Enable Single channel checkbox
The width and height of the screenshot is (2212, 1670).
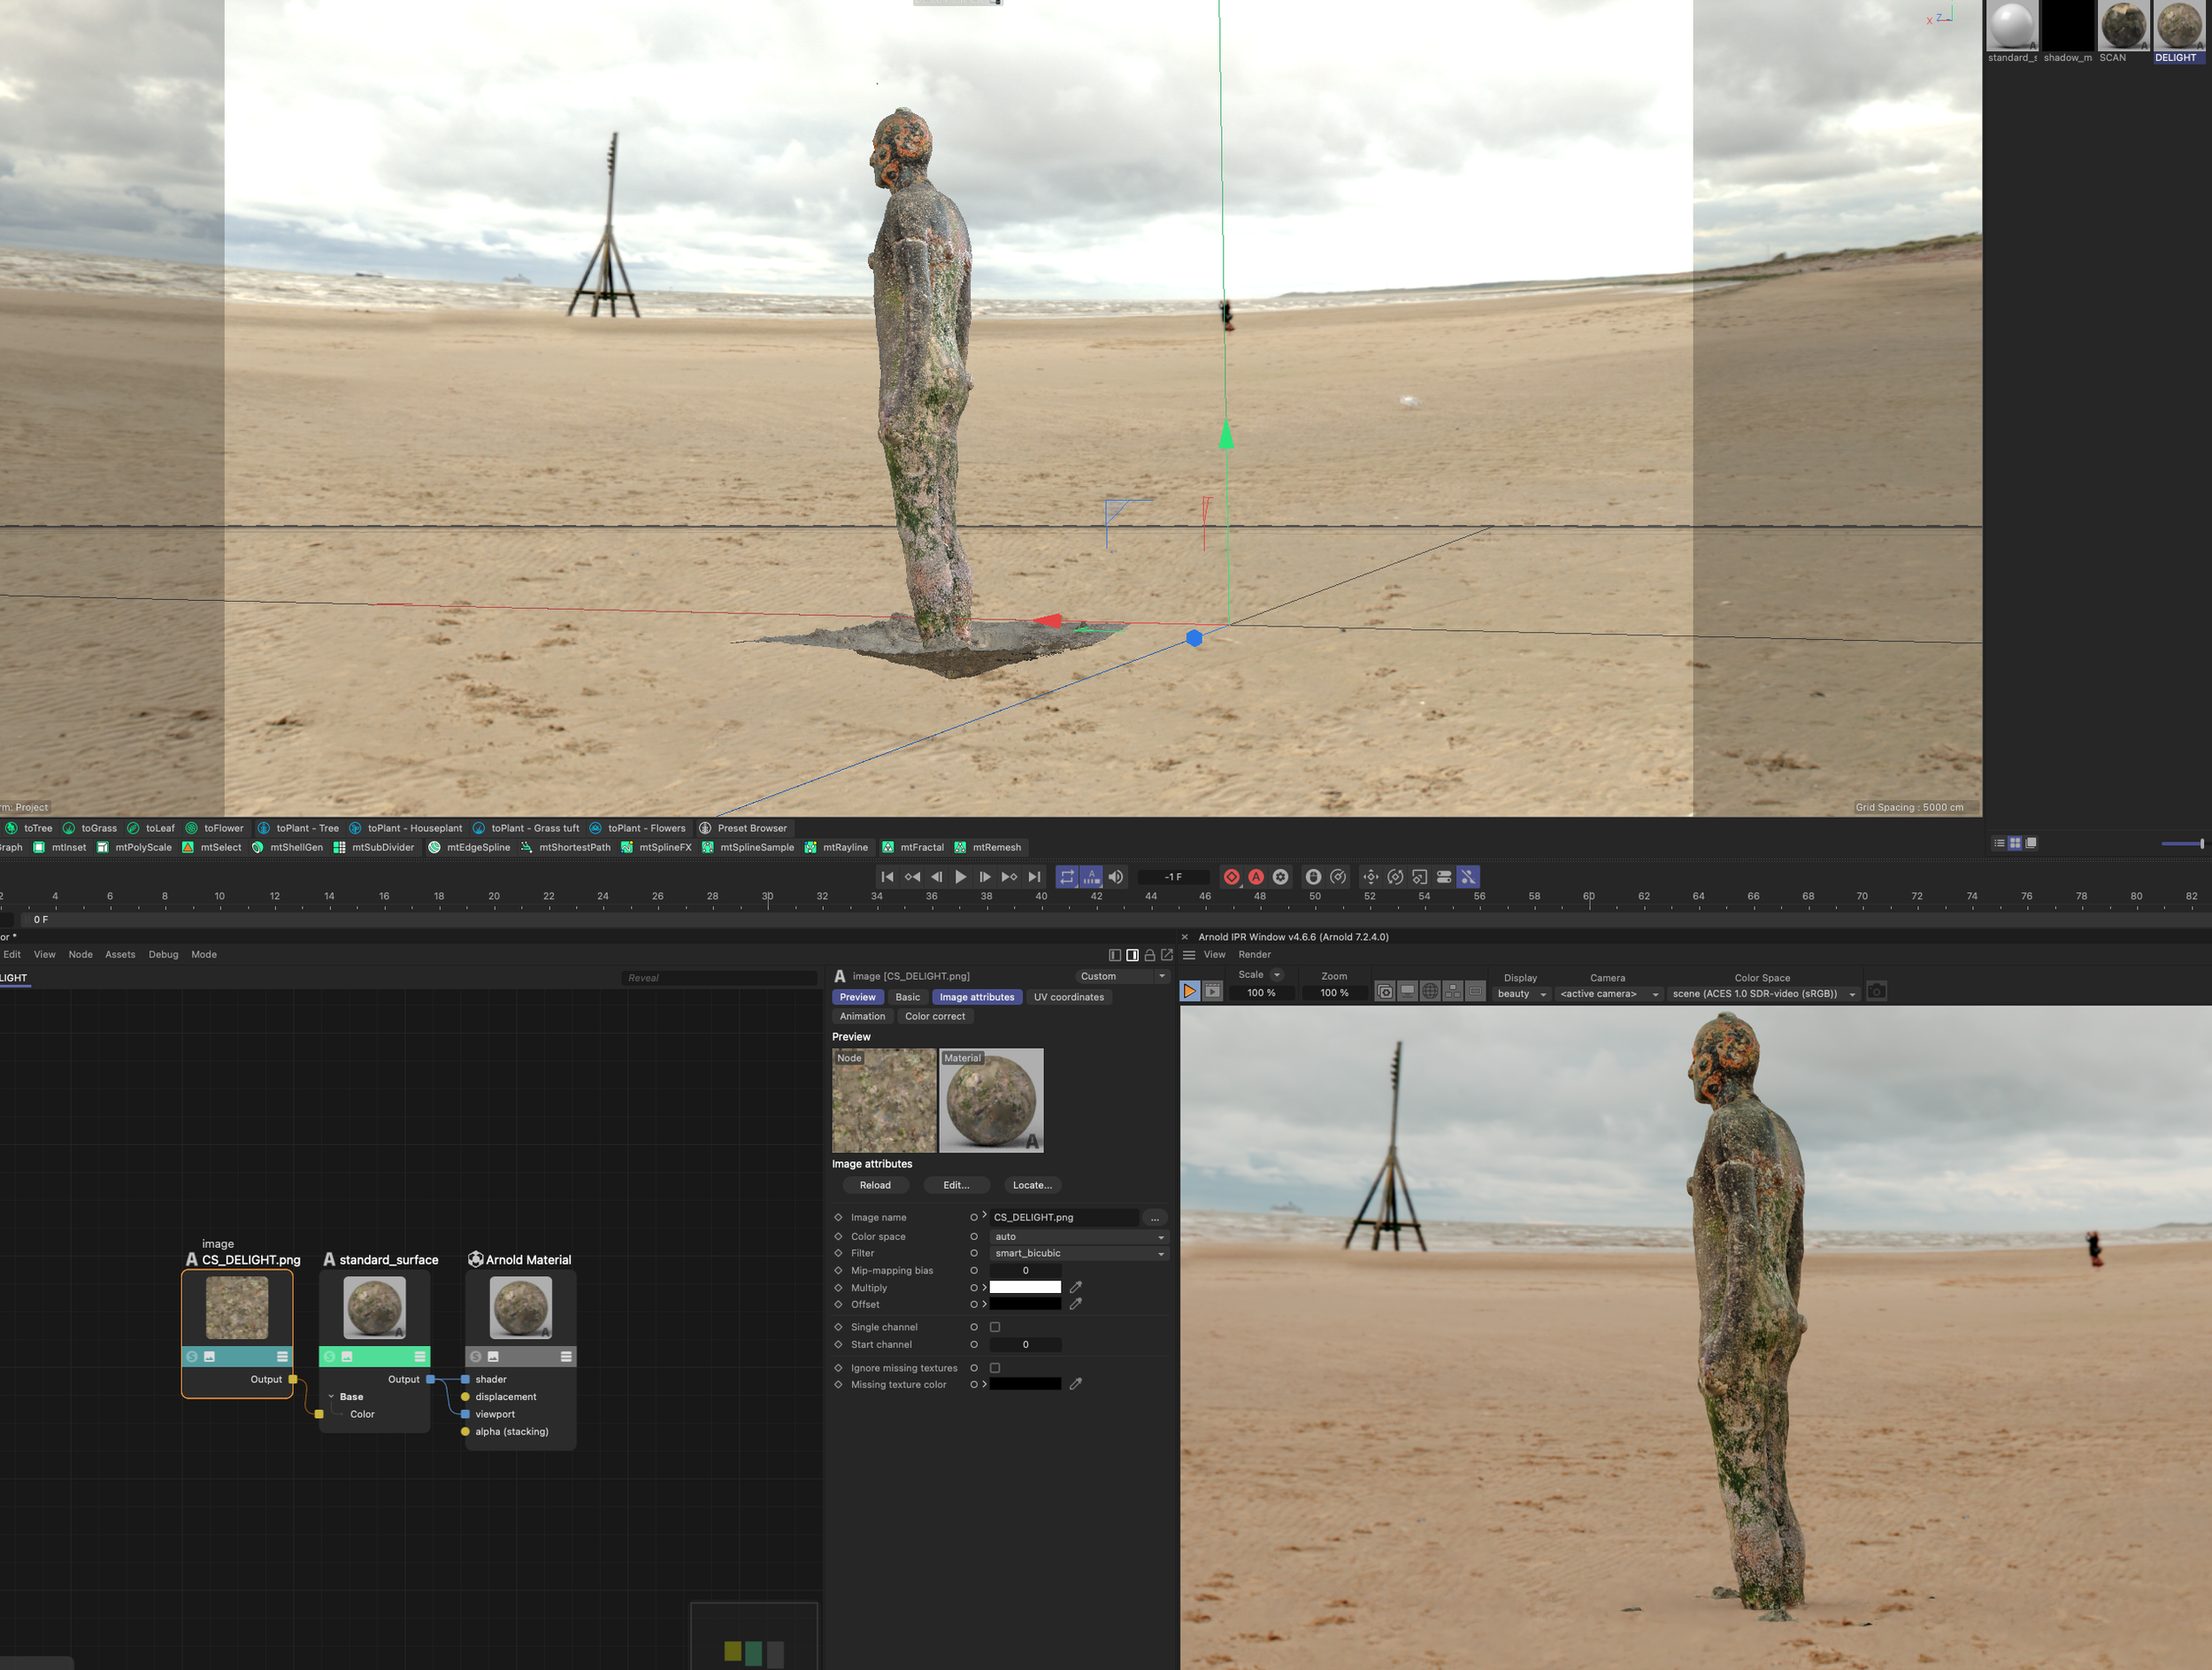pyautogui.click(x=995, y=1327)
